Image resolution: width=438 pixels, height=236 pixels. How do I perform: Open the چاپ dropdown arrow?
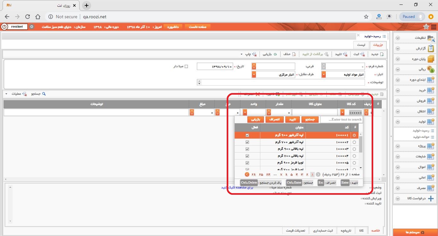242,54
